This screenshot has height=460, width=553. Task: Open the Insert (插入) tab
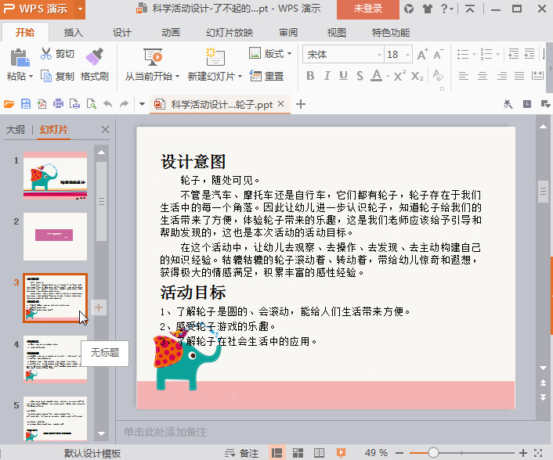[74, 33]
